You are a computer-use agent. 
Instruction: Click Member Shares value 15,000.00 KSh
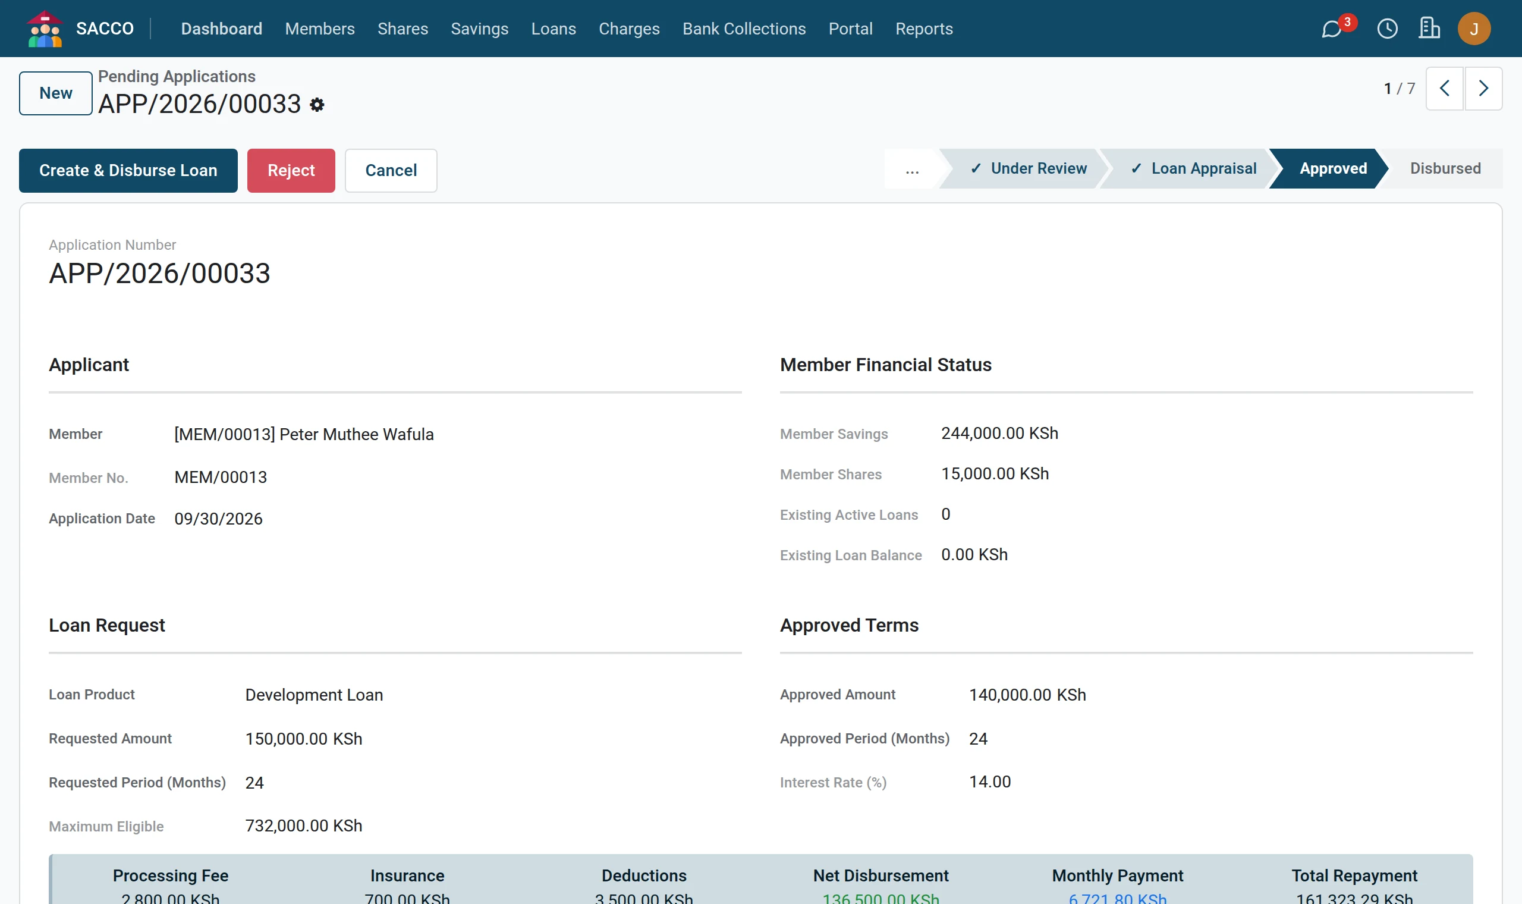[995, 474]
